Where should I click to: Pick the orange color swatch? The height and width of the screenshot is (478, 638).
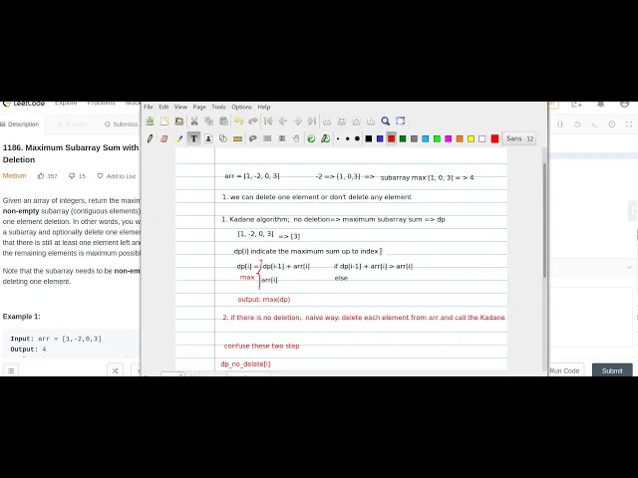click(x=460, y=138)
